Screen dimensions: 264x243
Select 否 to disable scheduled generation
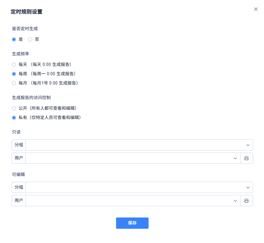point(30,39)
